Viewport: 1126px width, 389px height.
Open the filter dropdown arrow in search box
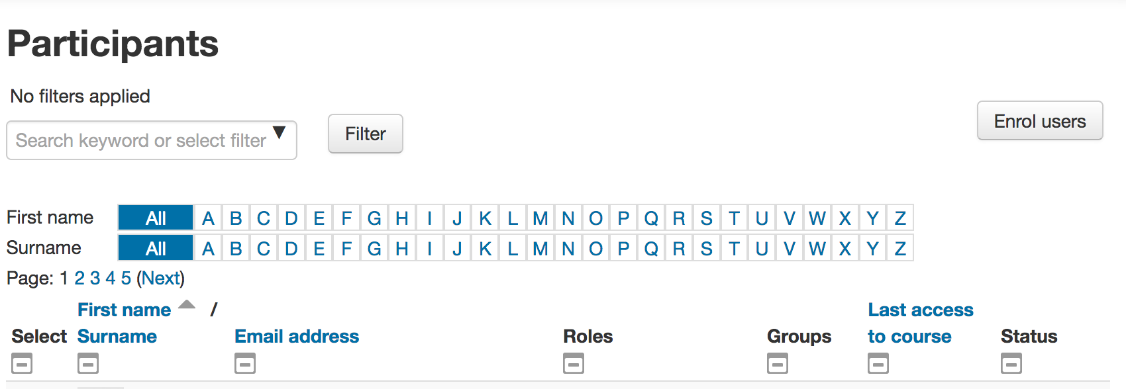[280, 133]
